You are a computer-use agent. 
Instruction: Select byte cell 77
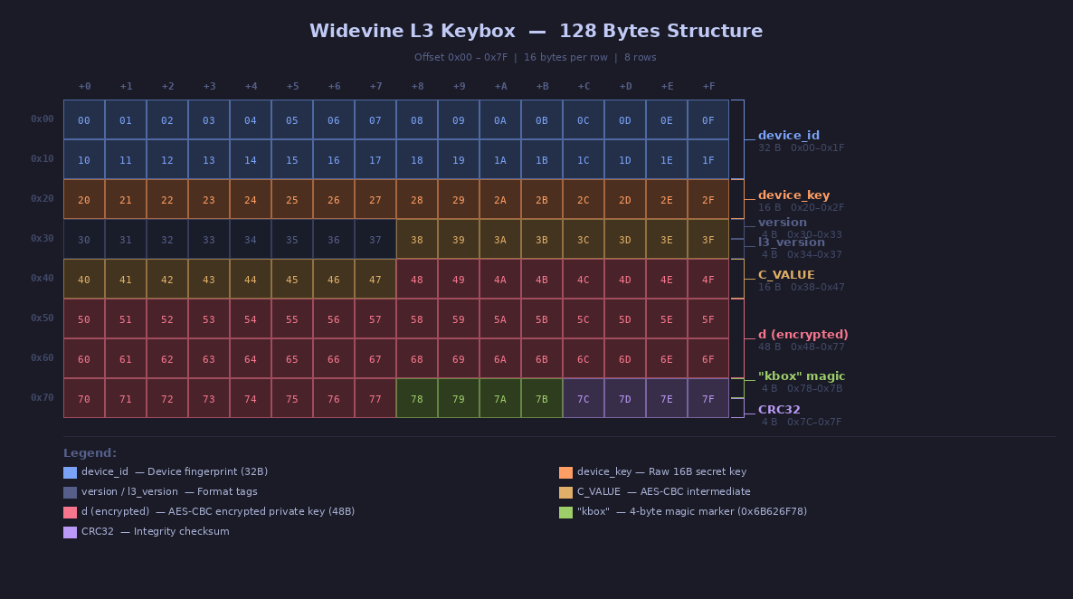coord(375,398)
